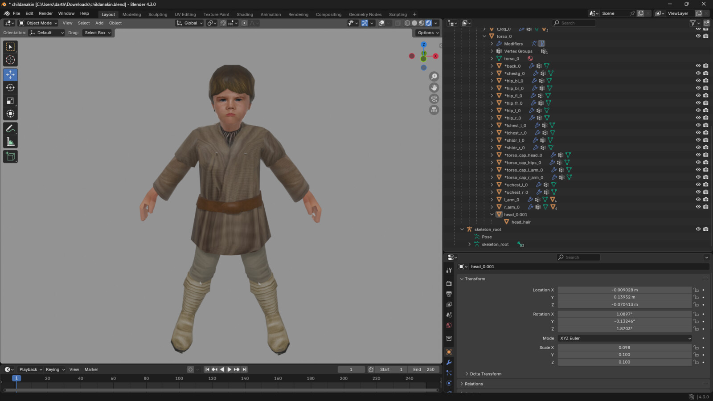Expand the Relations panel
This screenshot has height=401, width=713.
pyautogui.click(x=474, y=384)
